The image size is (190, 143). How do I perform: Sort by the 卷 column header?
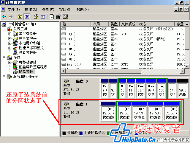tap(76, 24)
